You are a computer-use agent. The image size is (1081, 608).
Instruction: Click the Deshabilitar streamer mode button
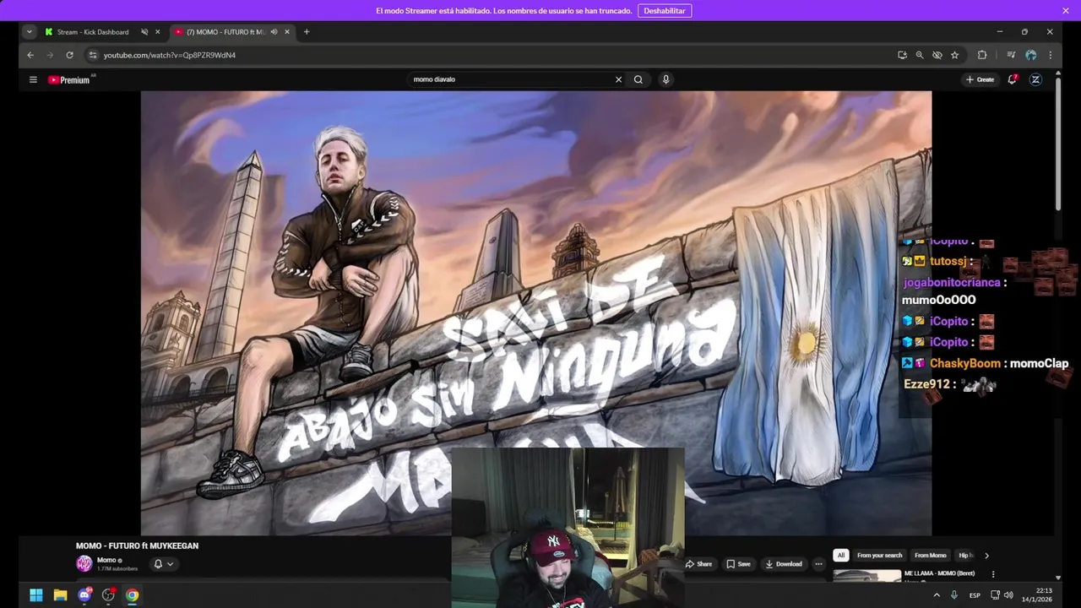point(665,11)
